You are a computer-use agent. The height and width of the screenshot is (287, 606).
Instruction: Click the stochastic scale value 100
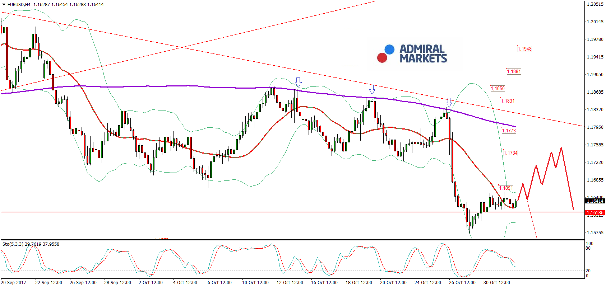coord(589,244)
